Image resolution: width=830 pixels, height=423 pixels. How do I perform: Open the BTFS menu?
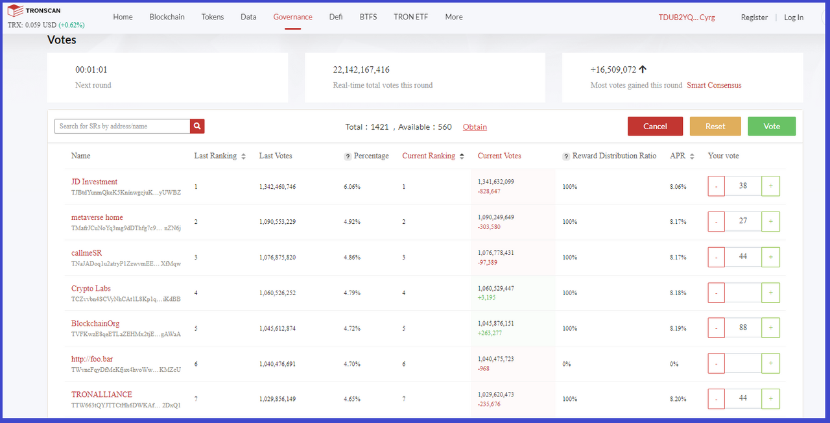(x=368, y=17)
